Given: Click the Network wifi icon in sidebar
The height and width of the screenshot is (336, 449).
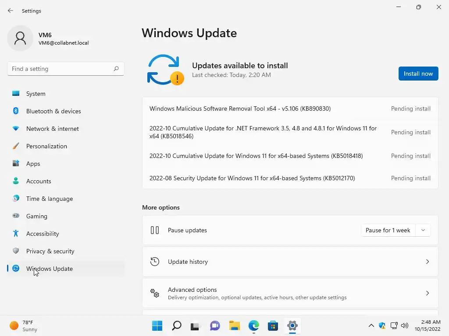Looking at the screenshot, I should click(16, 129).
